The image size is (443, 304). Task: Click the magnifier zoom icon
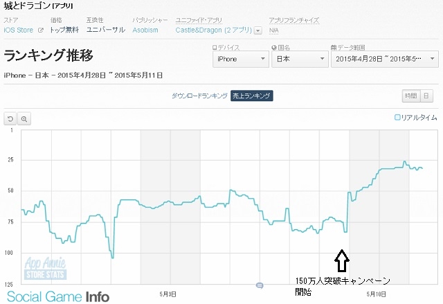(24, 118)
